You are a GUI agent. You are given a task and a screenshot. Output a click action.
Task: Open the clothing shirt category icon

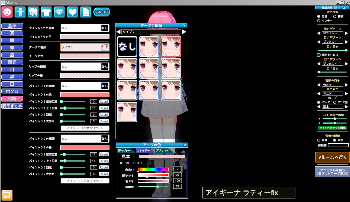pyautogui.click(x=46, y=12)
